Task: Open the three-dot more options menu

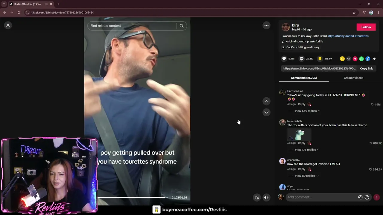Action: (266, 25)
